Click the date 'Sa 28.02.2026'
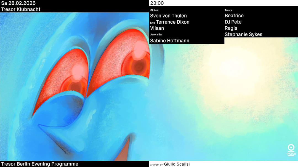 (x=18, y=3)
